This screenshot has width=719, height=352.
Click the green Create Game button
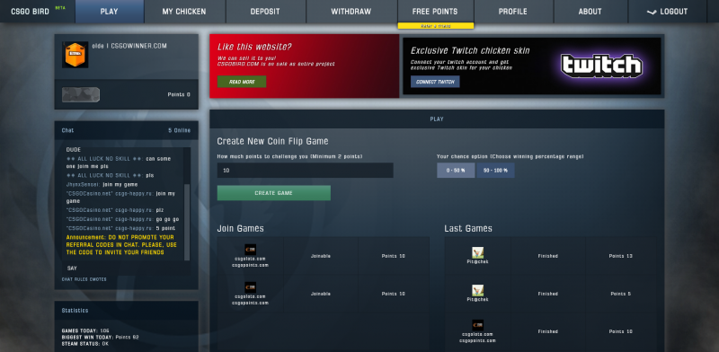click(274, 193)
